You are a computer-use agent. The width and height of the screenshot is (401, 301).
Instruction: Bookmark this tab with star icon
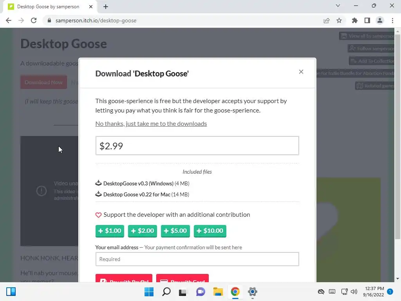(339, 20)
